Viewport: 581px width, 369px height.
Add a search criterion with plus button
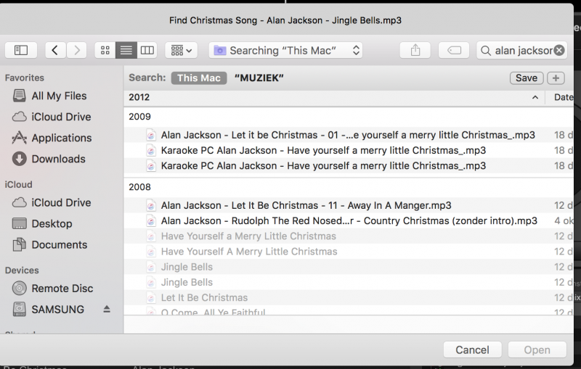point(556,78)
